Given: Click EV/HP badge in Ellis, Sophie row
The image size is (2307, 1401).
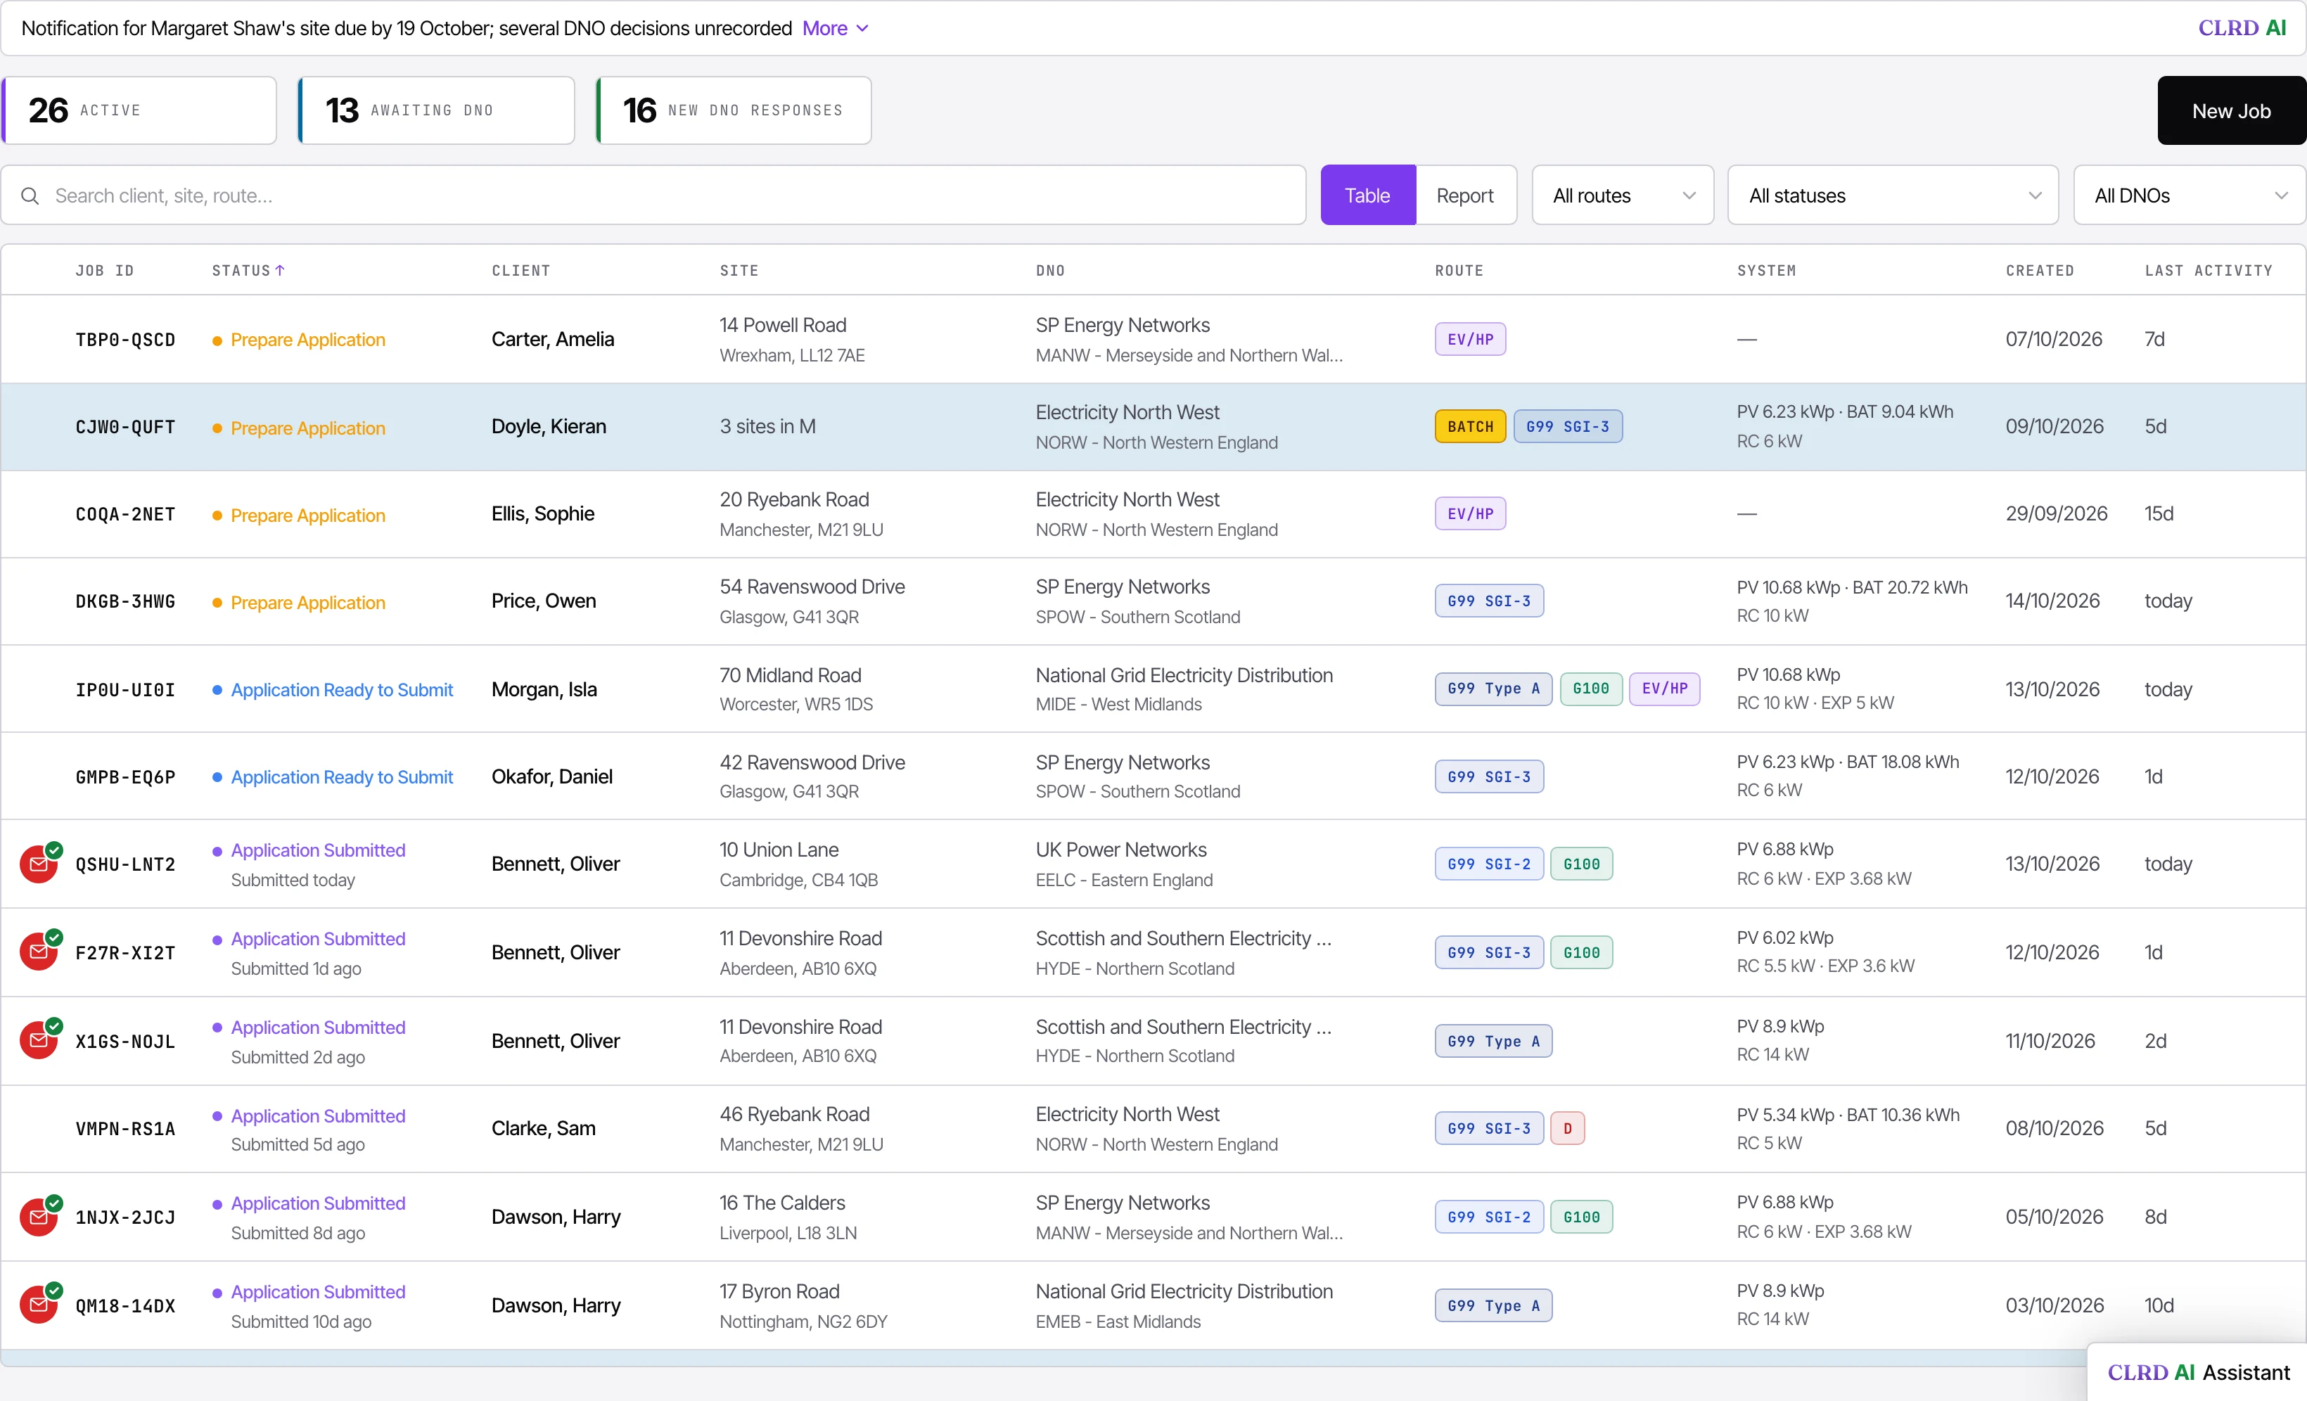Looking at the screenshot, I should (x=1470, y=513).
